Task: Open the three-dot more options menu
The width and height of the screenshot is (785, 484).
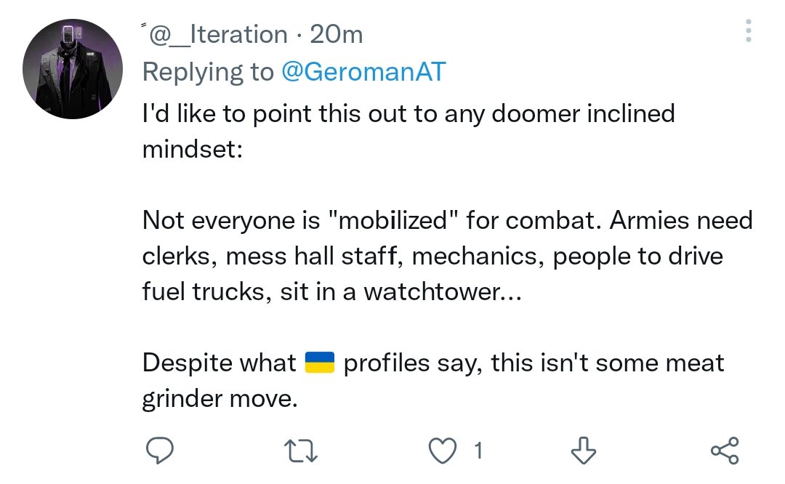Action: point(749,31)
